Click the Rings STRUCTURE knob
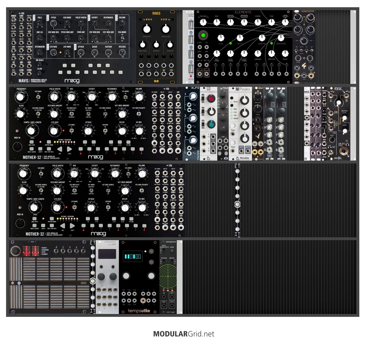The height and width of the screenshot is (340, 368). coord(165,29)
